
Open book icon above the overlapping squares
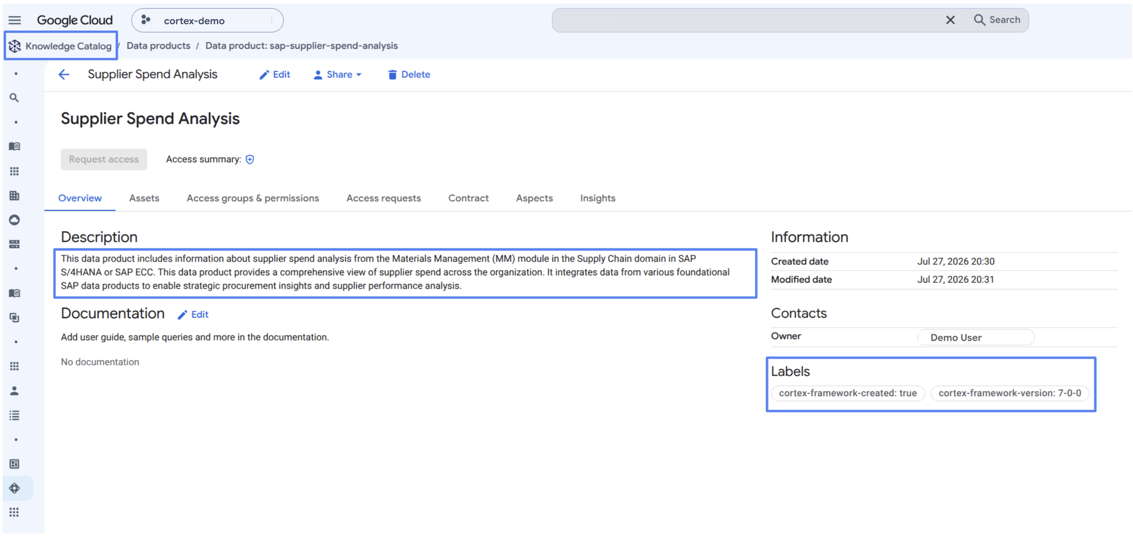(x=15, y=293)
